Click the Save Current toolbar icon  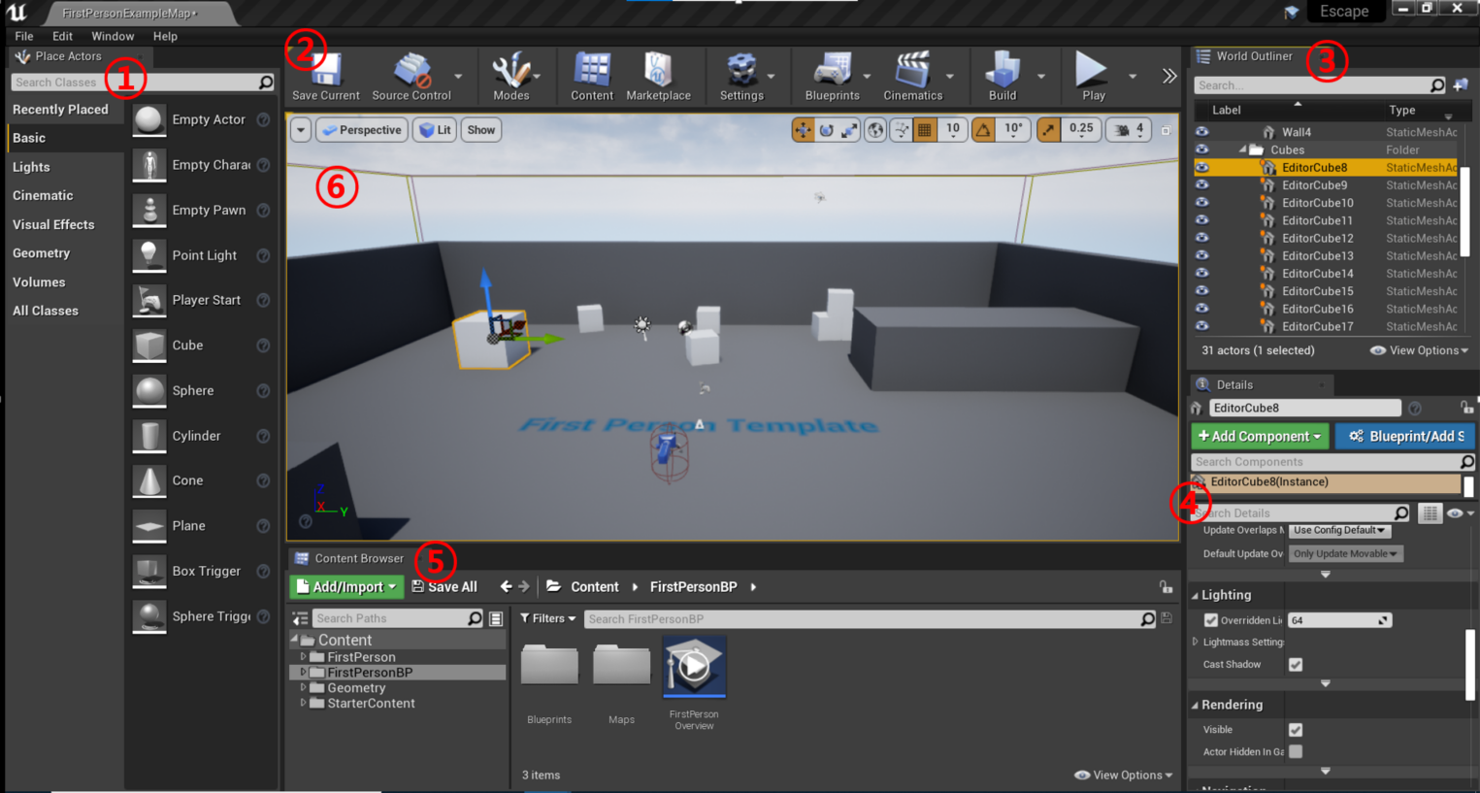326,71
